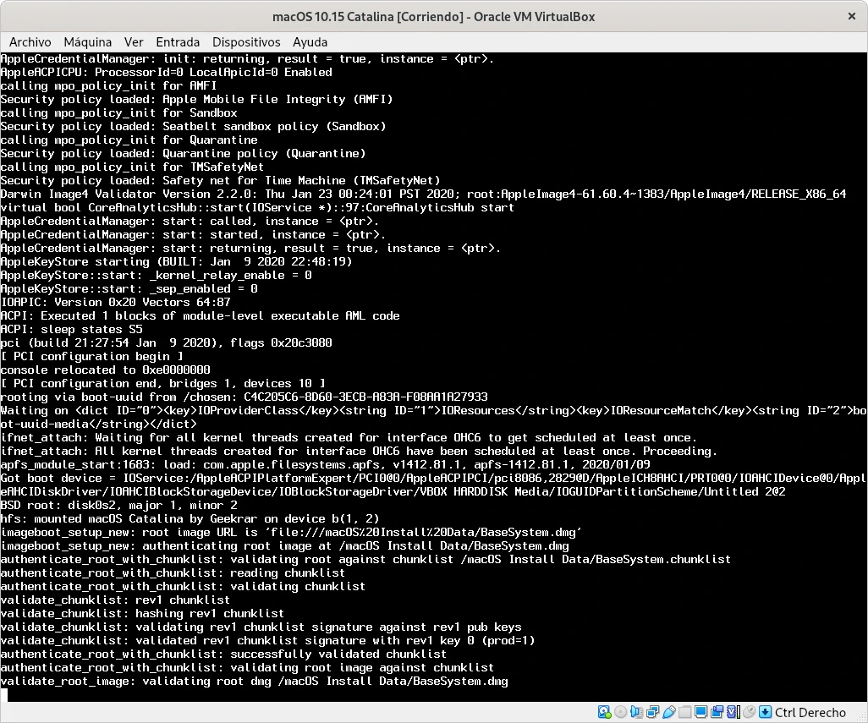The height and width of the screenshot is (723, 868).
Task: Open the USB devices status icon
Action: 669,713
